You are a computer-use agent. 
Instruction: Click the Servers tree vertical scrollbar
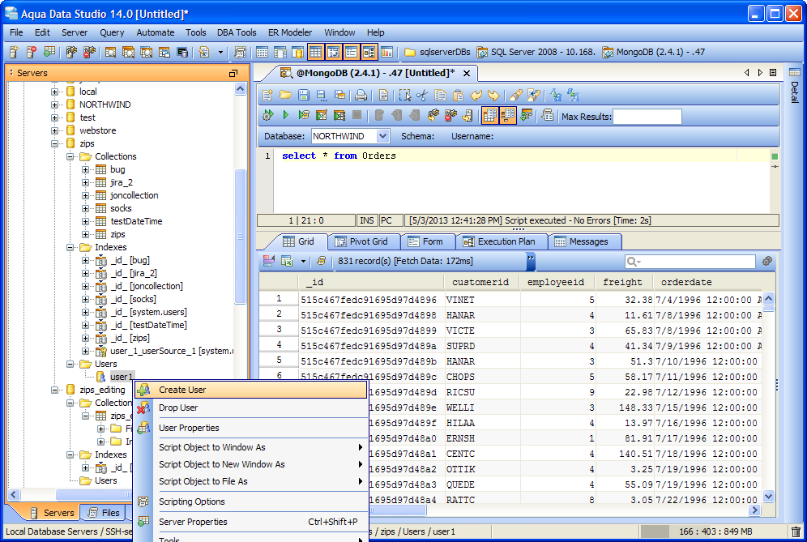pos(240,237)
